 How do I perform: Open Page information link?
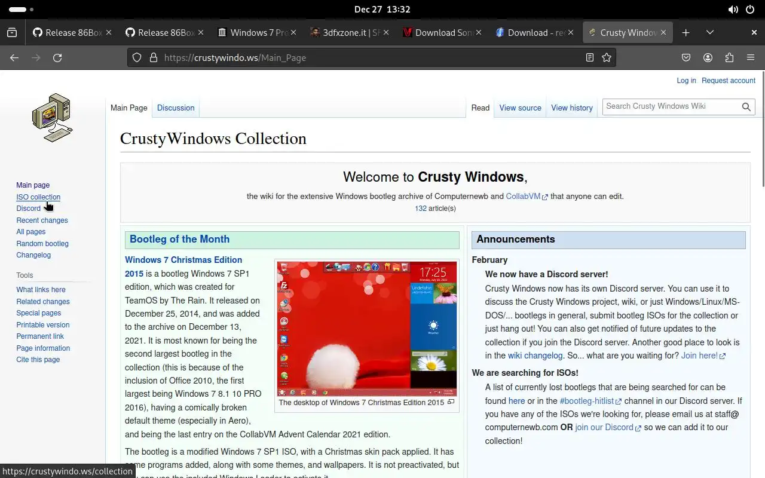click(x=43, y=348)
